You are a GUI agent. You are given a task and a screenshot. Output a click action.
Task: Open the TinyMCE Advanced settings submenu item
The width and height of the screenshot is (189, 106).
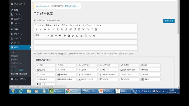coord(19,74)
